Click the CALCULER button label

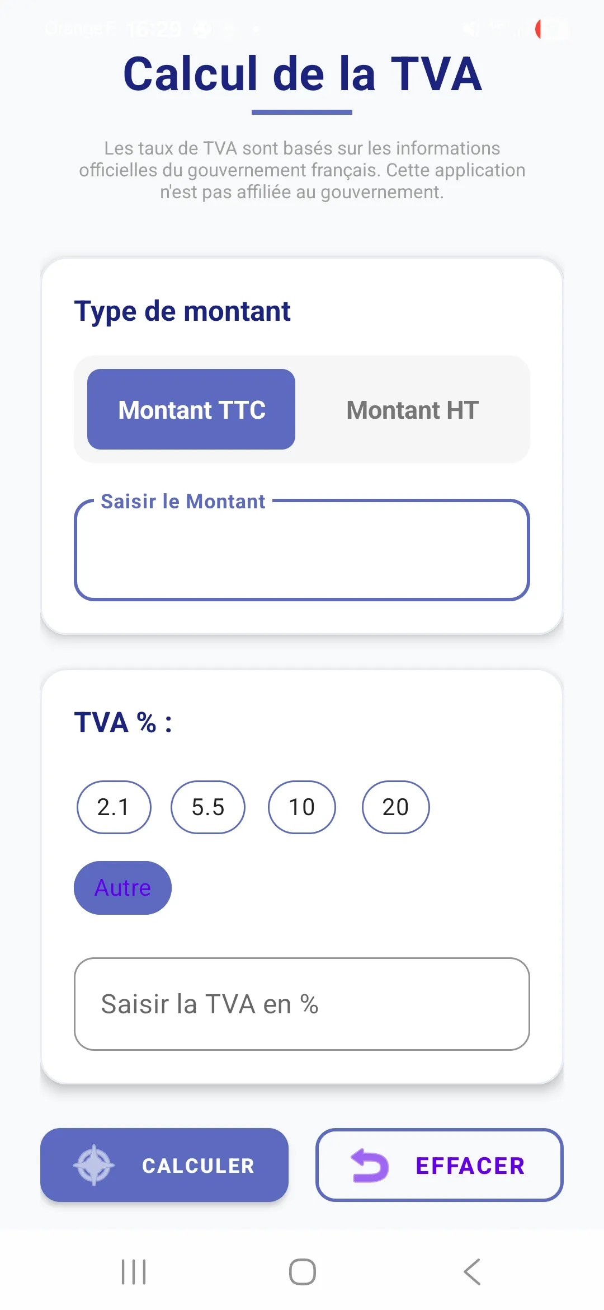tap(199, 1166)
